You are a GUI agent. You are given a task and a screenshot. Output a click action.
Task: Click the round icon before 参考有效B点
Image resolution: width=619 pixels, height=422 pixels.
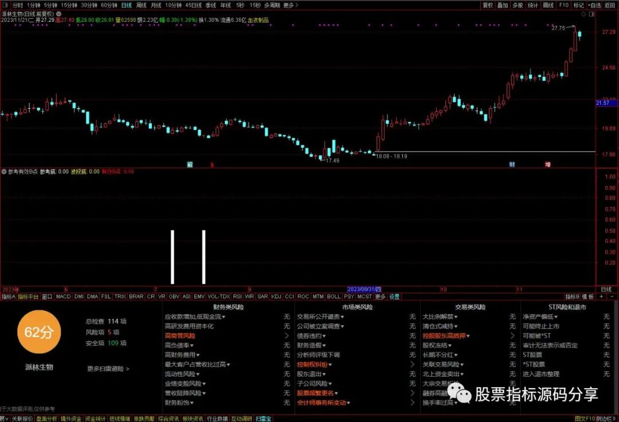tap(4, 172)
